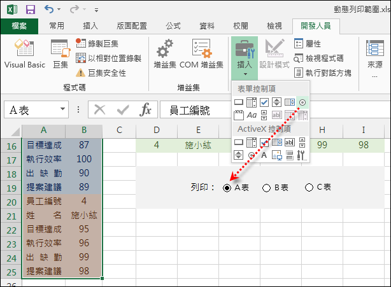This screenshot has height=287, width=391.
Task: Click cell 施小紘 in row 21
Action: click(84, 215)
